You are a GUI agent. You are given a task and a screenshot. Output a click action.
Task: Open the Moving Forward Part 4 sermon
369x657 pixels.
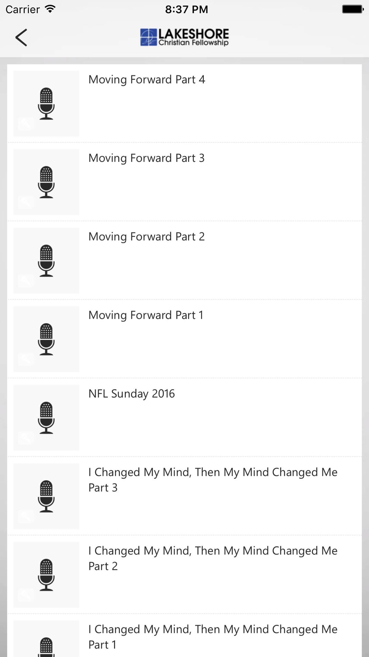click(x=146, y=79)
